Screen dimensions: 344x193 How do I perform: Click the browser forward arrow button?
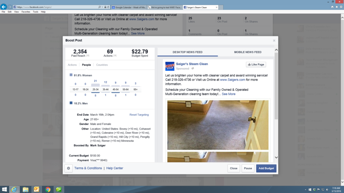click(x=9, y=7)
